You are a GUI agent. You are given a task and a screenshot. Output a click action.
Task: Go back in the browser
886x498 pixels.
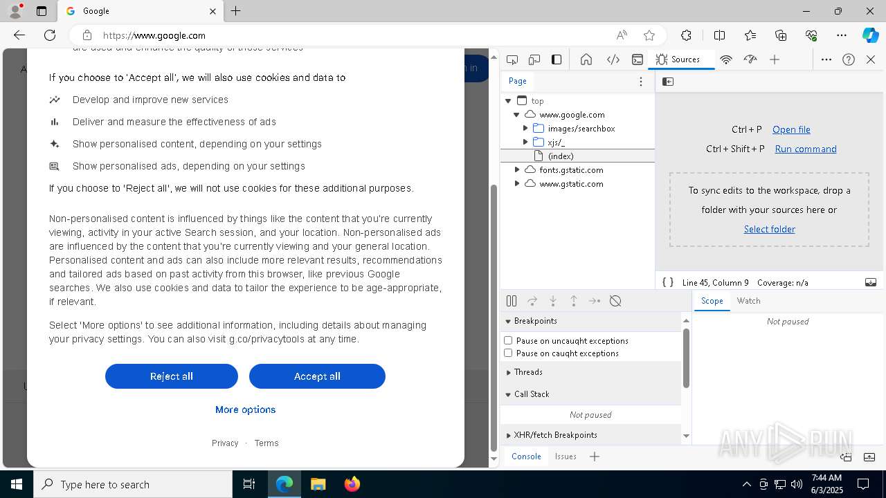click(x=19, y=35)
